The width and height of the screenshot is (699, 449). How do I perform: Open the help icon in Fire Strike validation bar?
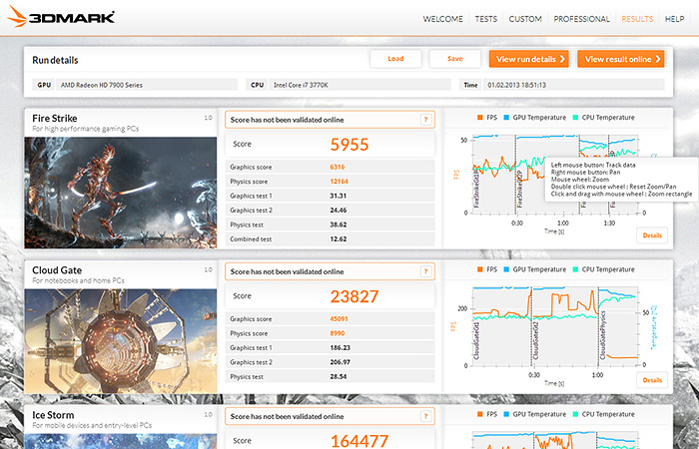425,120
